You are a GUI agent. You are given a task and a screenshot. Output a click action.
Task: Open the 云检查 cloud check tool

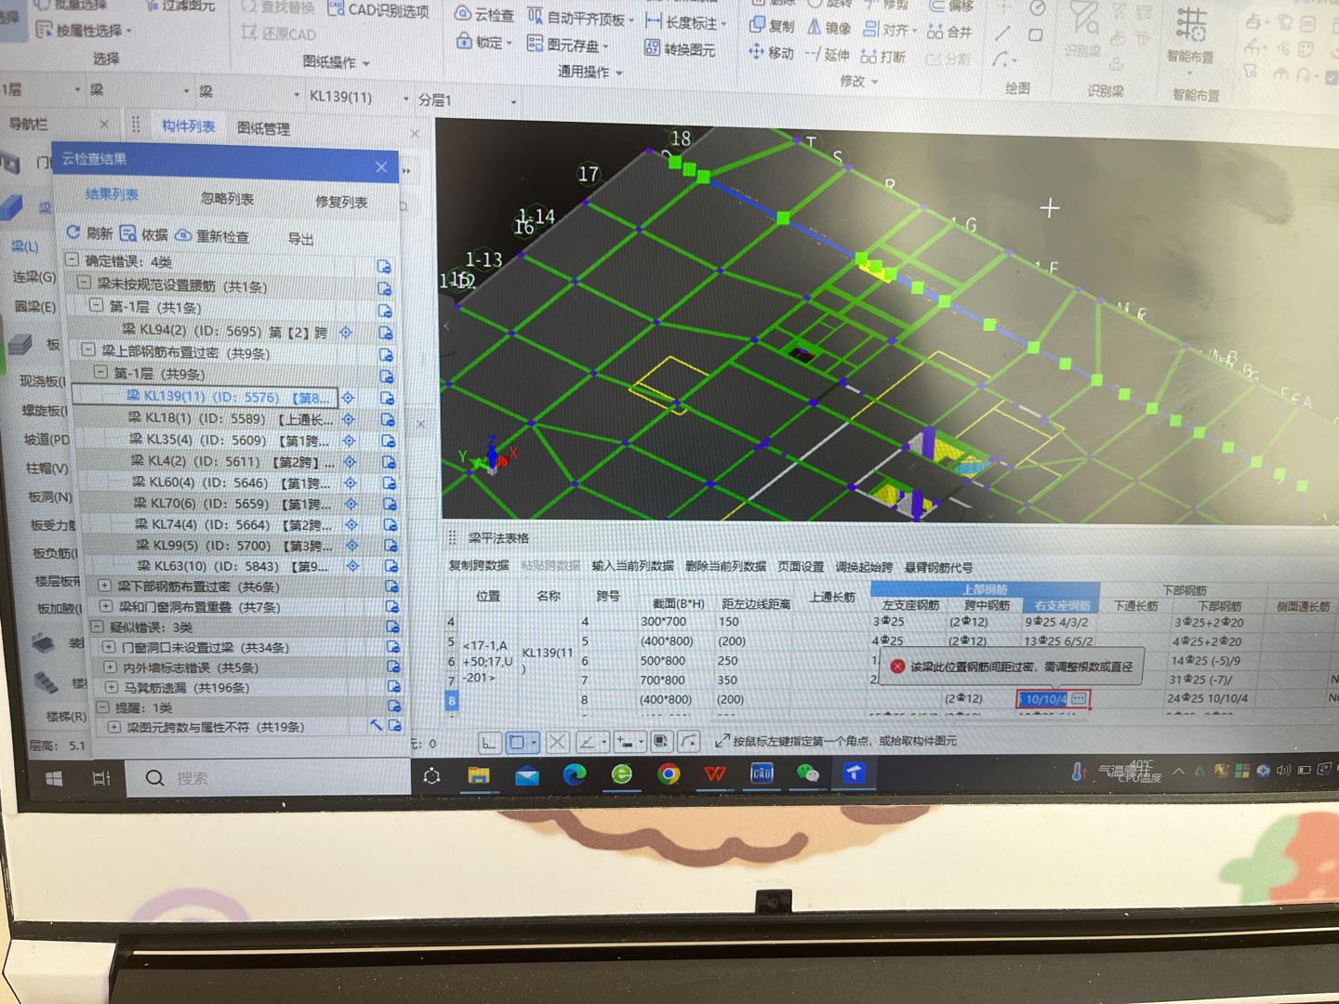pyautogui.click(x=484, y=15)
